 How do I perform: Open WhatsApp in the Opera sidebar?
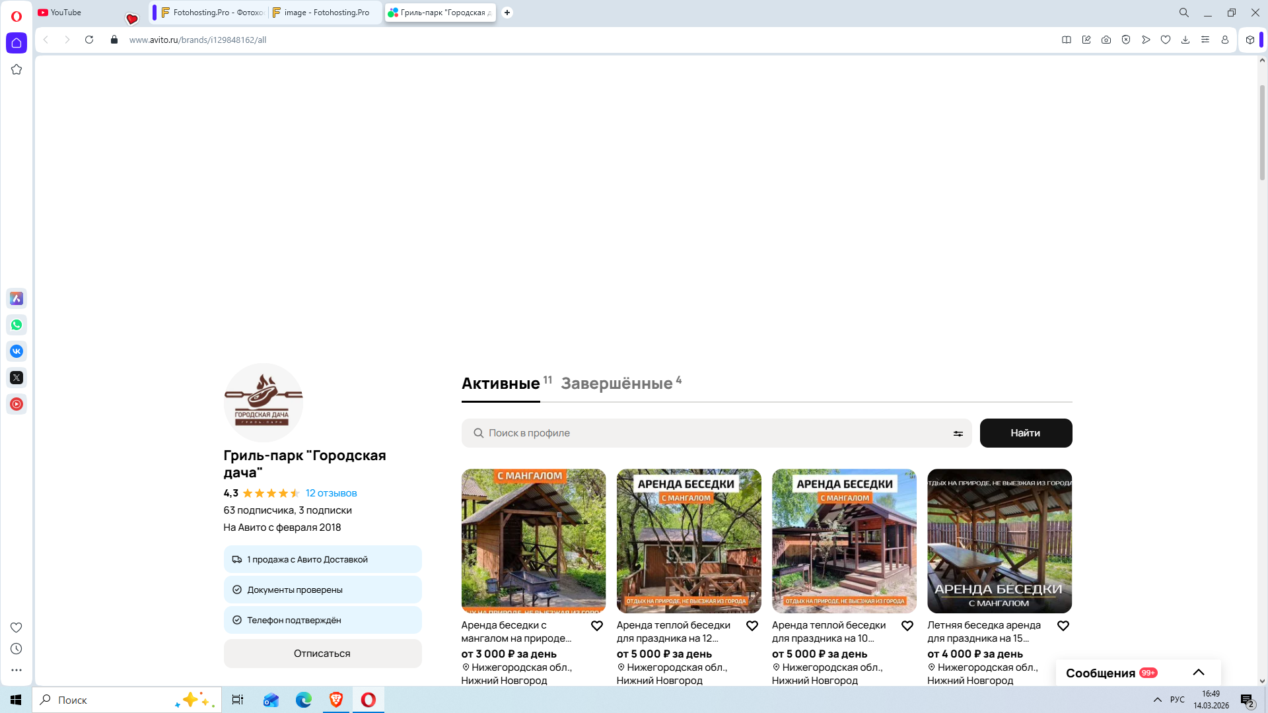pos(17,325)
